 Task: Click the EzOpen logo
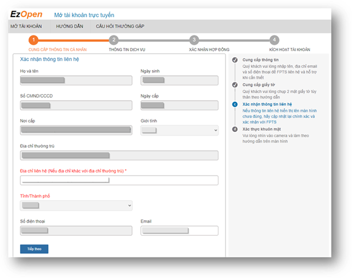pyautogui.click(x=26, y=14)
